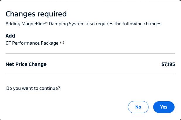This screenshot has height=120, width=181.
Task: Click the Net Price Change label
Action: pyautogui.click(x=26, y=64)
